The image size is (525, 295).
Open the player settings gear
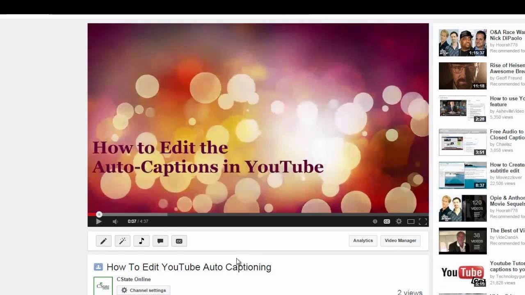click(399, 221)
